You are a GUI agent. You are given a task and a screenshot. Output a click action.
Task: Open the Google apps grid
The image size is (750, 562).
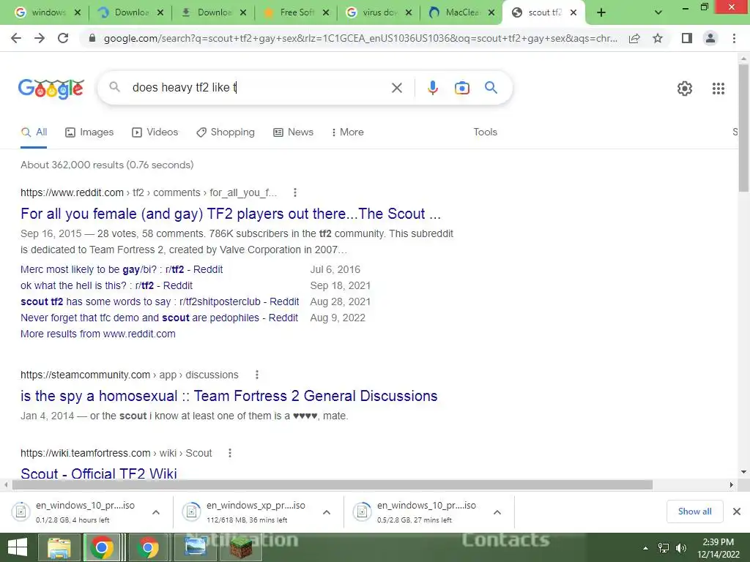(x=718, y=89)
